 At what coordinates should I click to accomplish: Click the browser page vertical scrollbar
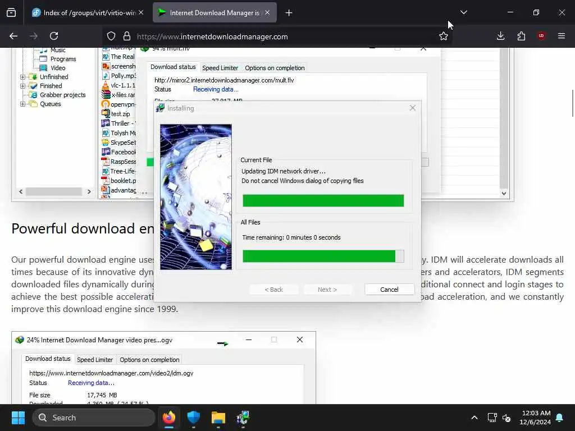coord(573,103)
